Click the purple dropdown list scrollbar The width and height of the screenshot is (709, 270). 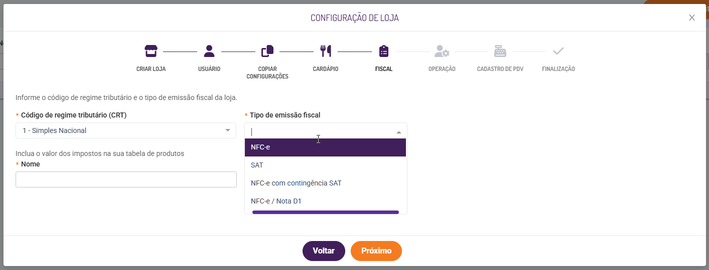pos(325,212)
